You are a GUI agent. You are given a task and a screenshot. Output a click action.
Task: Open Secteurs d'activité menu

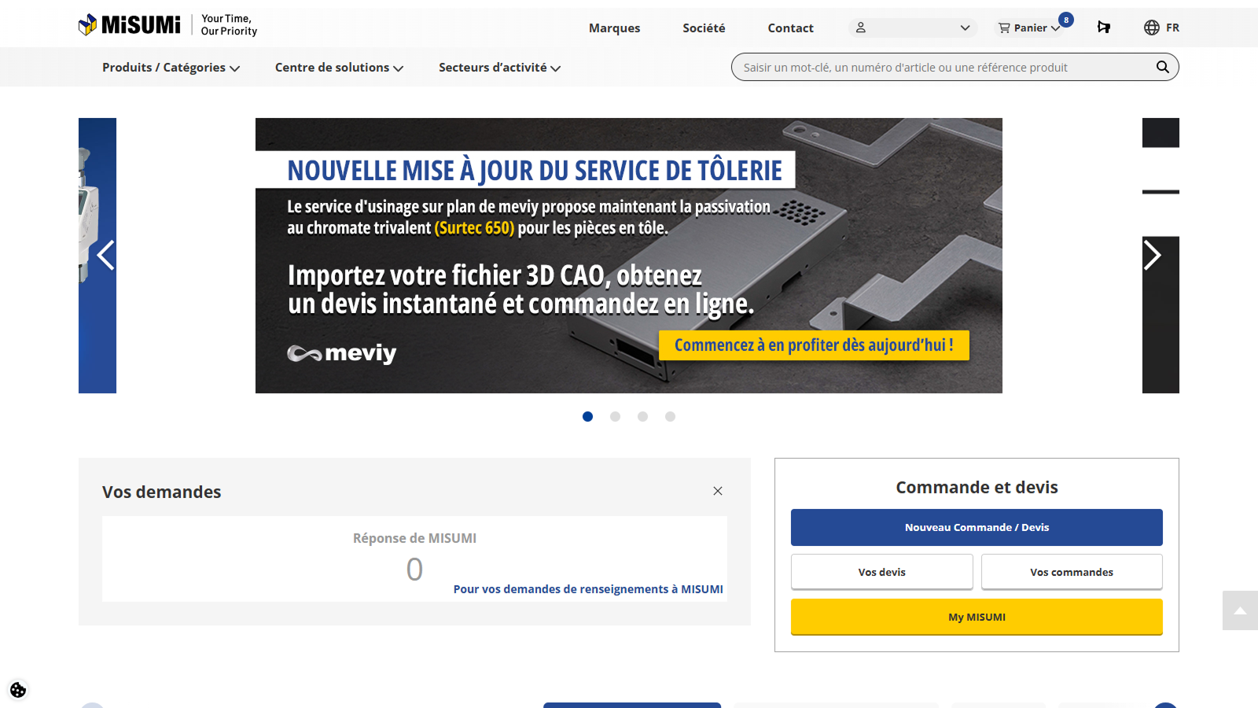point(499,68)
